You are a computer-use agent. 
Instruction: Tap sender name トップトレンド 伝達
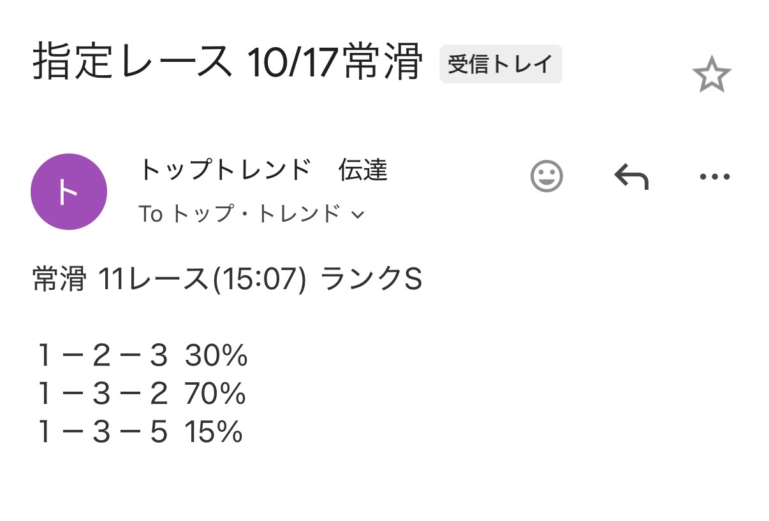263,170
